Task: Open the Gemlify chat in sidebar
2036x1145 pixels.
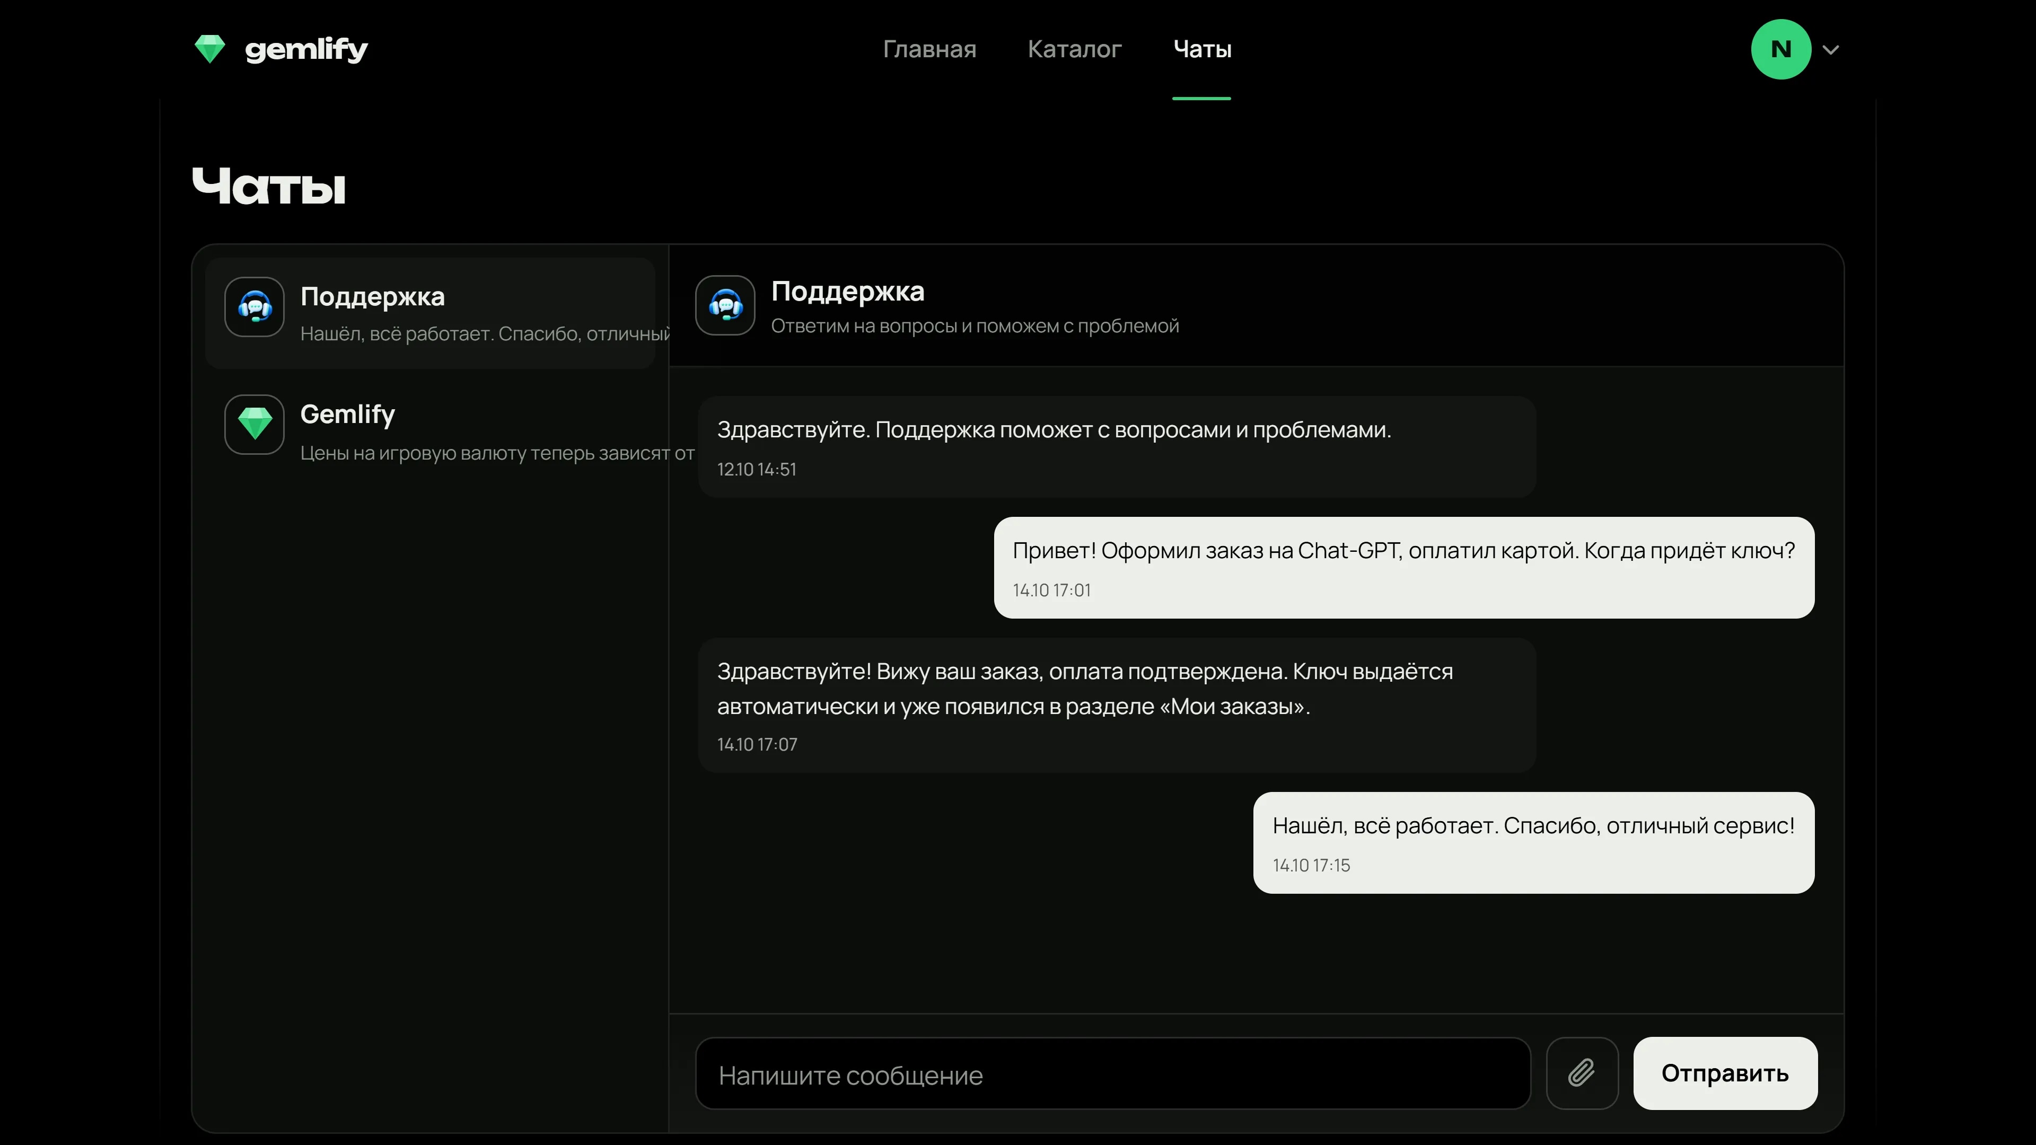Action: point(430,430)
